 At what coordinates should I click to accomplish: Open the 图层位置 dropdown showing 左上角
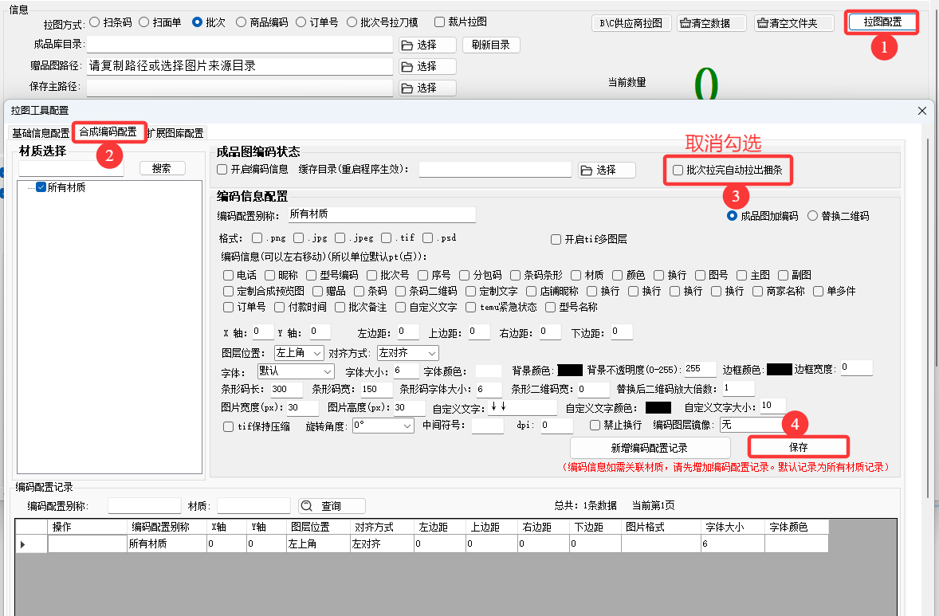tap(299, 352)
